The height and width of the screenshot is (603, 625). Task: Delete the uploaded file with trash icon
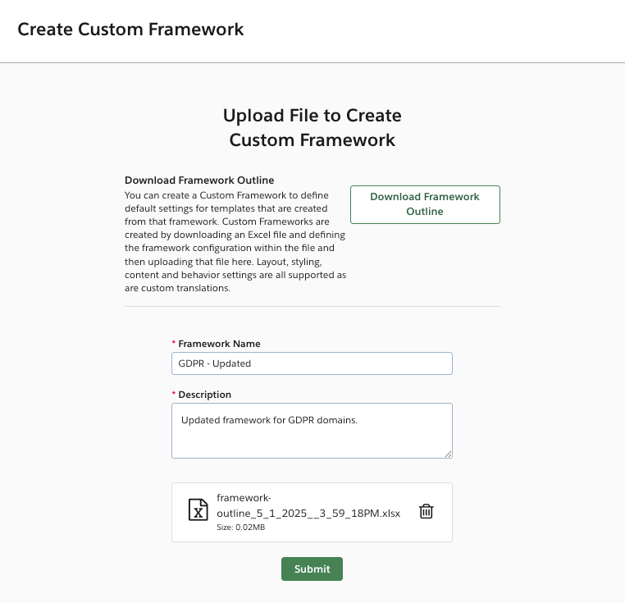[x=426, y=511]
